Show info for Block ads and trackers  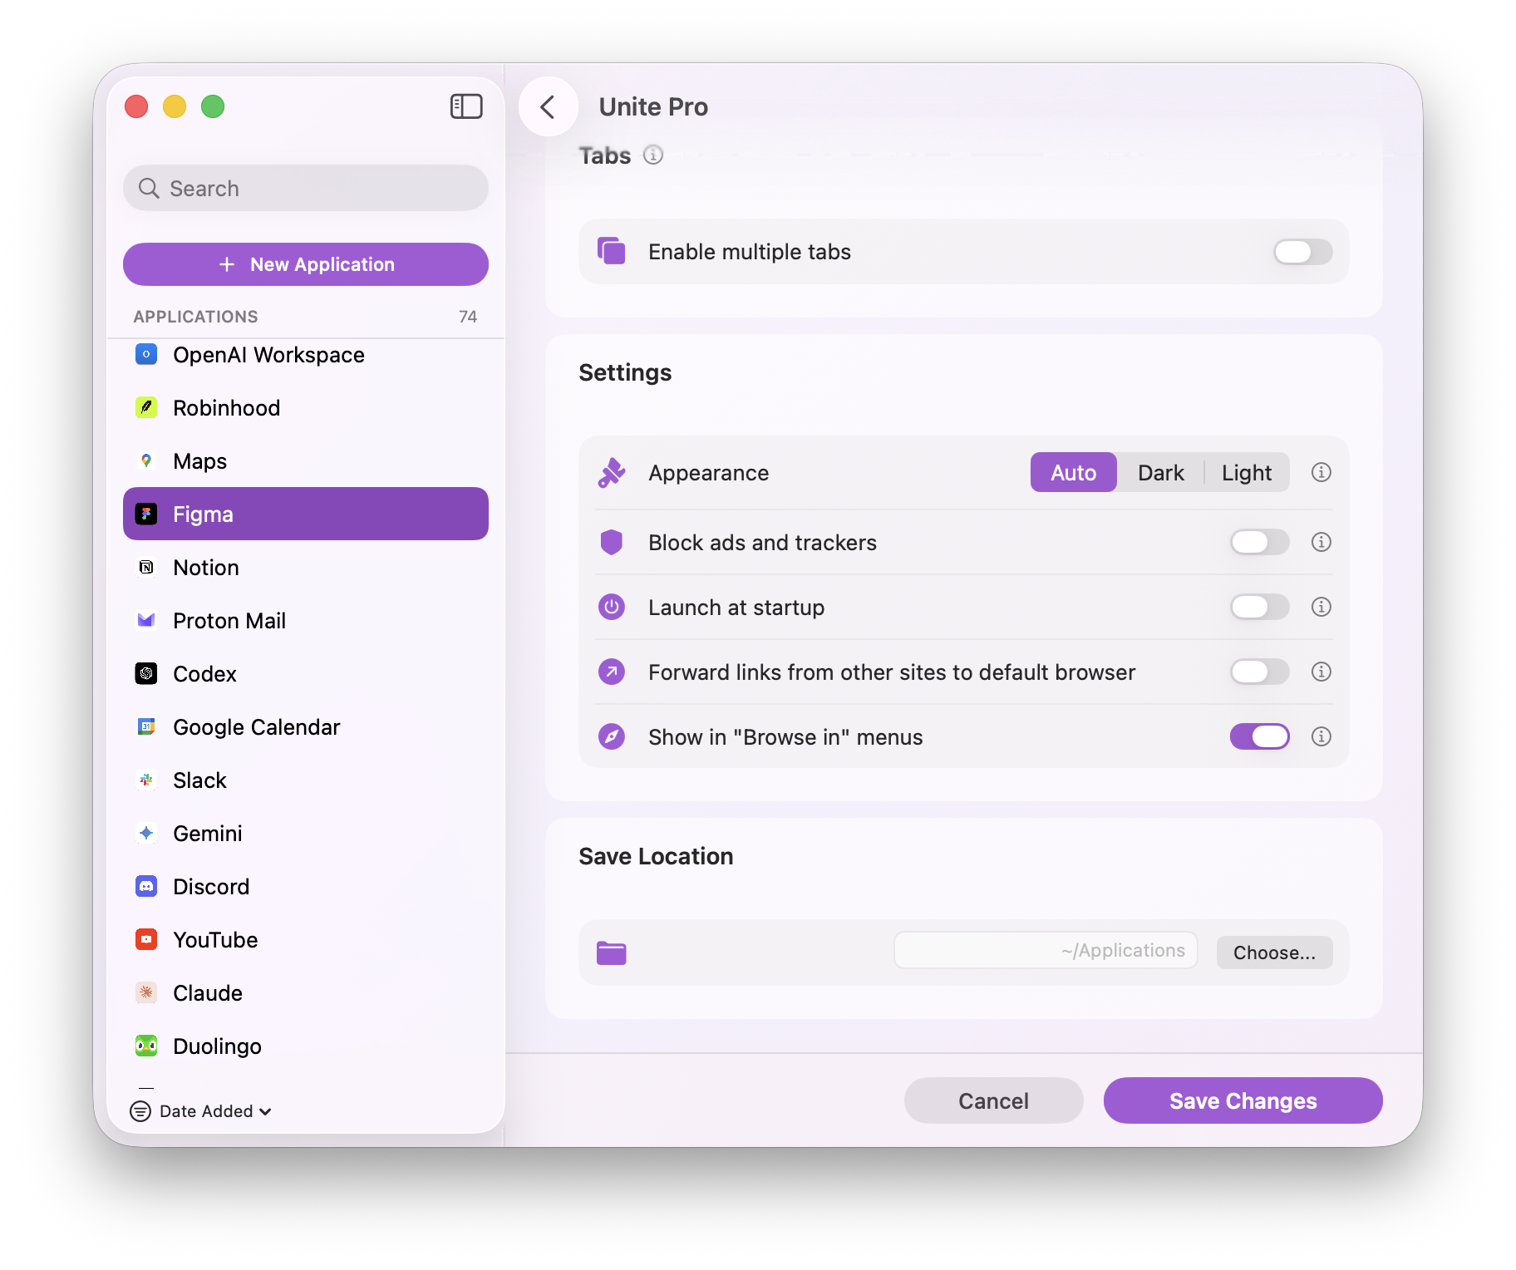(1322, 543)
